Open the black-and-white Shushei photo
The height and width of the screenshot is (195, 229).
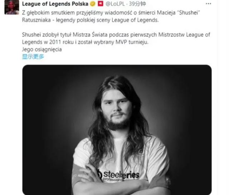tap(117, 130)
